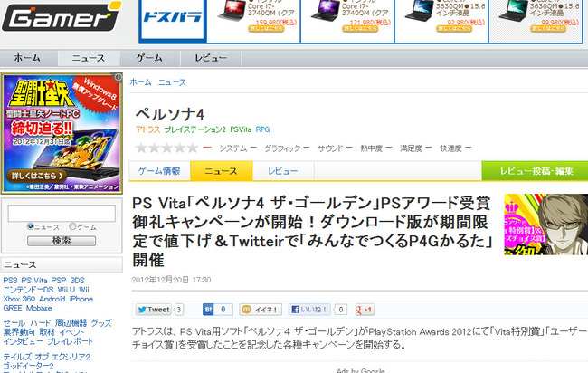Open ゲーム in the top navigation

pos(149,58)
